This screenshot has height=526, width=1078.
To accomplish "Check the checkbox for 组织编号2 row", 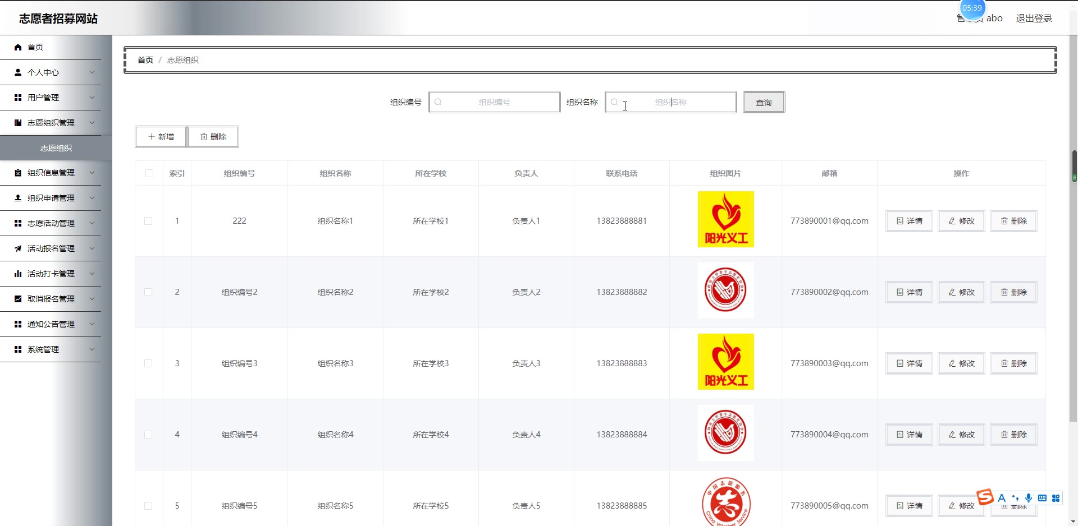I will tap(148, 292).
